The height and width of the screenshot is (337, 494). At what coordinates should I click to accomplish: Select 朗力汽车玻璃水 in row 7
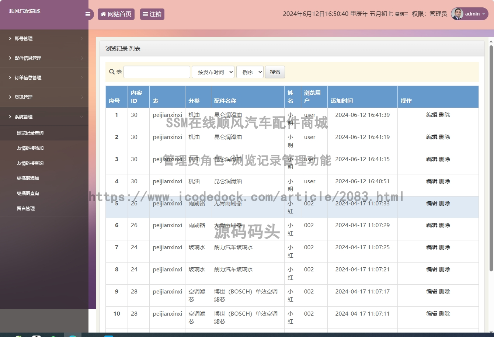(234, 247)
